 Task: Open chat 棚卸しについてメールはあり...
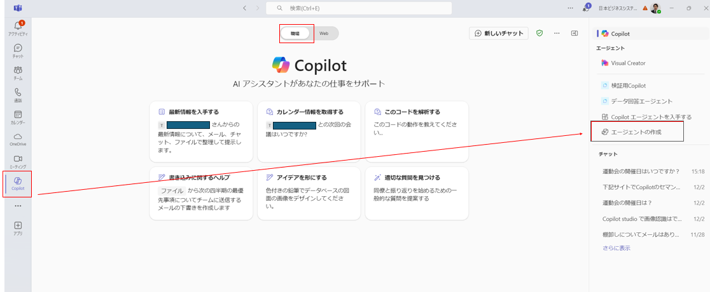click(x=653, y=235)
